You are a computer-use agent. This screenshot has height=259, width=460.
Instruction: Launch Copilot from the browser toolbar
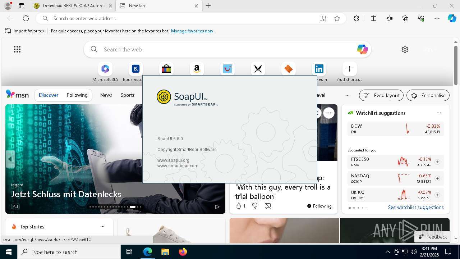point(452,18)
